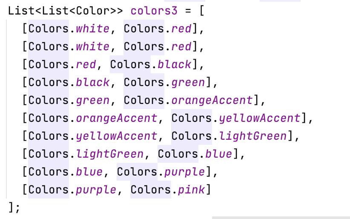
Task: Click yellowAccent ending the orangeAccent, yellowAccent pair
Action: pos(260,118)
